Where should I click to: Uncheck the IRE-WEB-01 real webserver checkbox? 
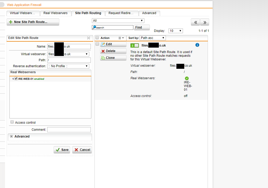point(16,78)
